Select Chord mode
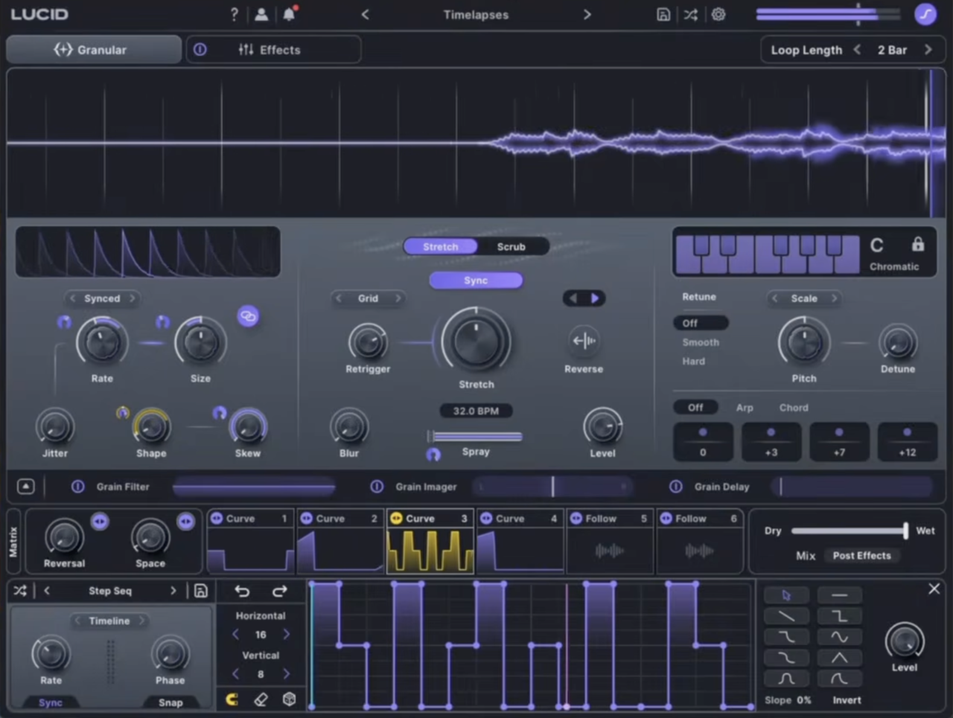The image size is (953, 718). pyautogui.click(x=794, y=408)
